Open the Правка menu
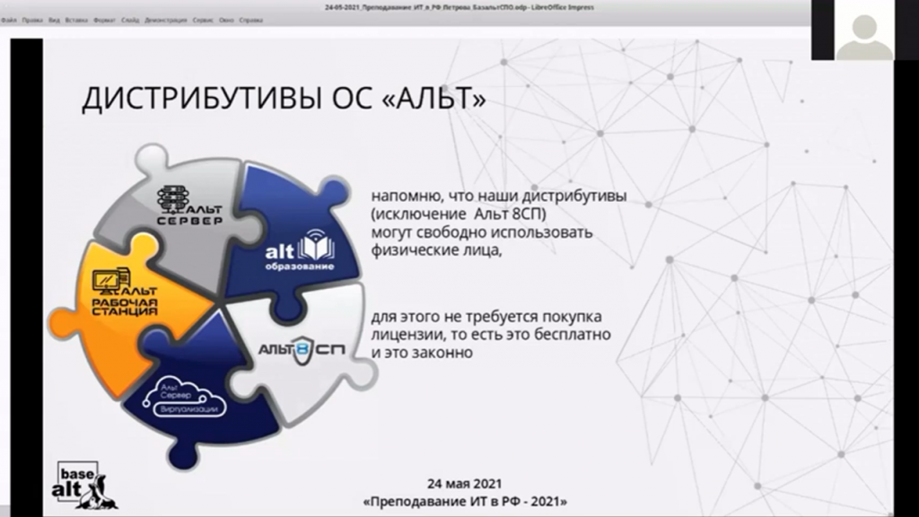This screenshot has width=919, height=517. (32, 20)
